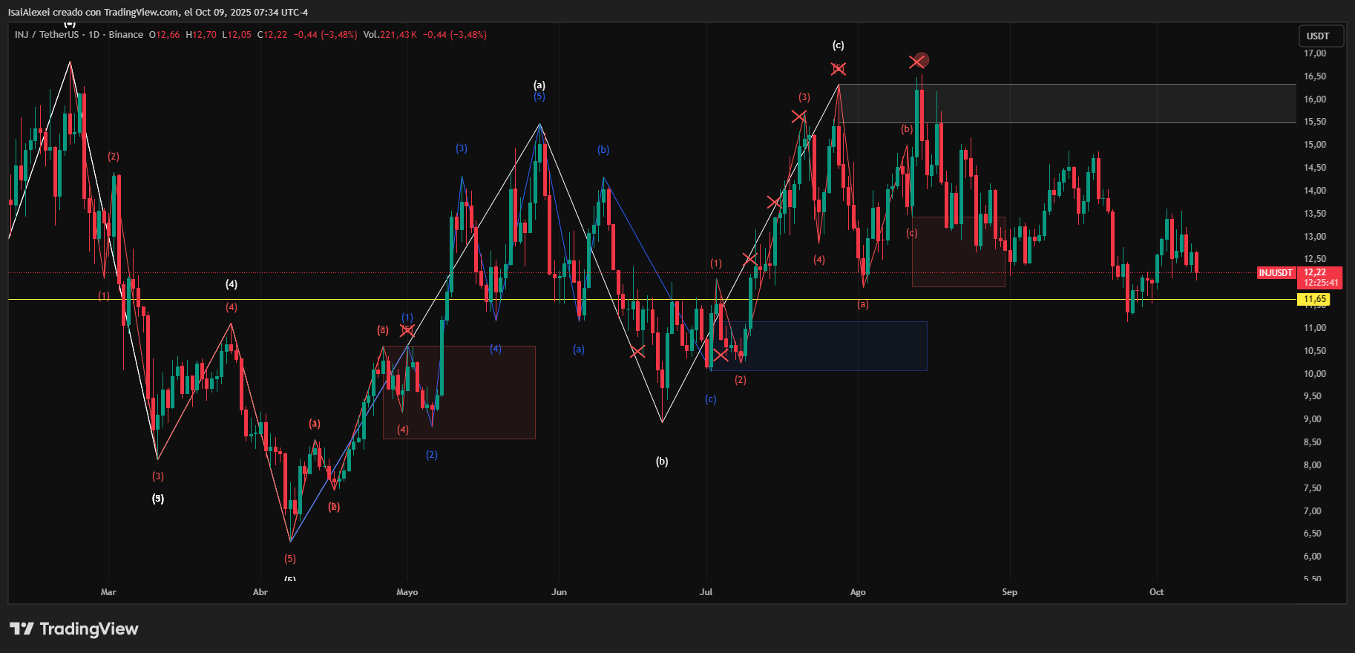
Task: Click the INJUSDT symbol price tag
Action: click(1275, 273)
